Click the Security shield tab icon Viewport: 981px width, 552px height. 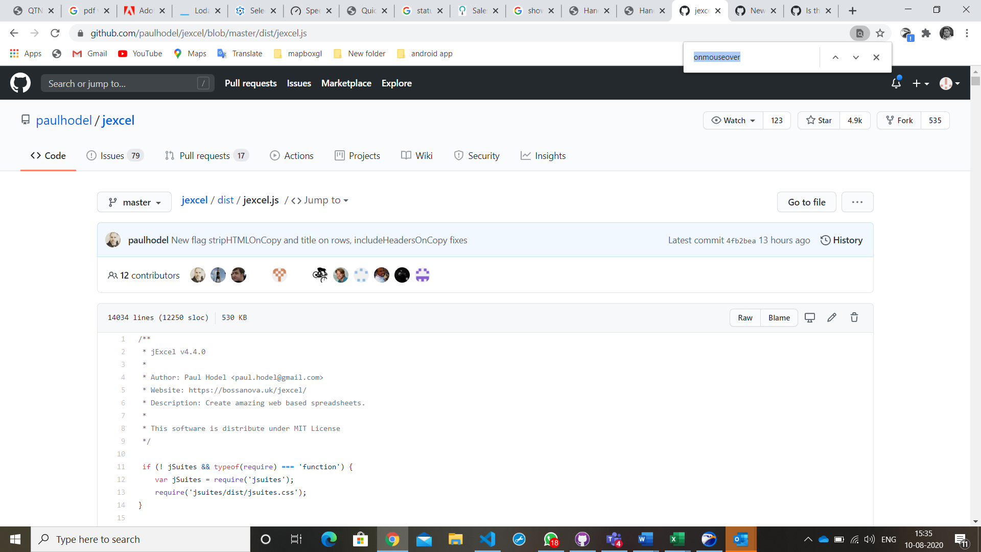(x=458, y=155)
